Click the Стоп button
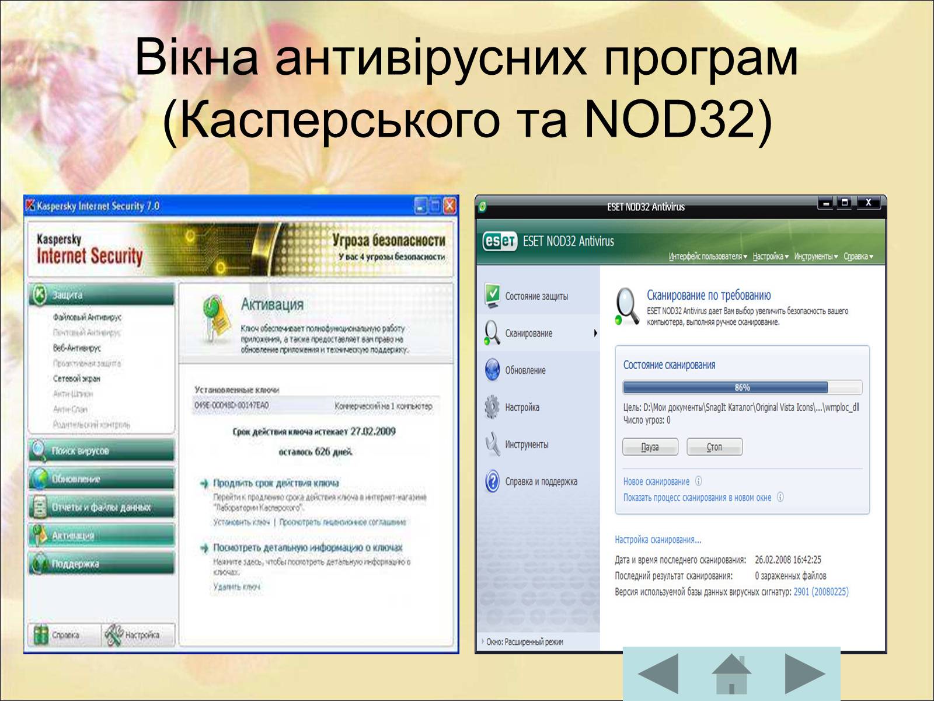The height and width of the screenshot is (701, 934). coord(715,447)
